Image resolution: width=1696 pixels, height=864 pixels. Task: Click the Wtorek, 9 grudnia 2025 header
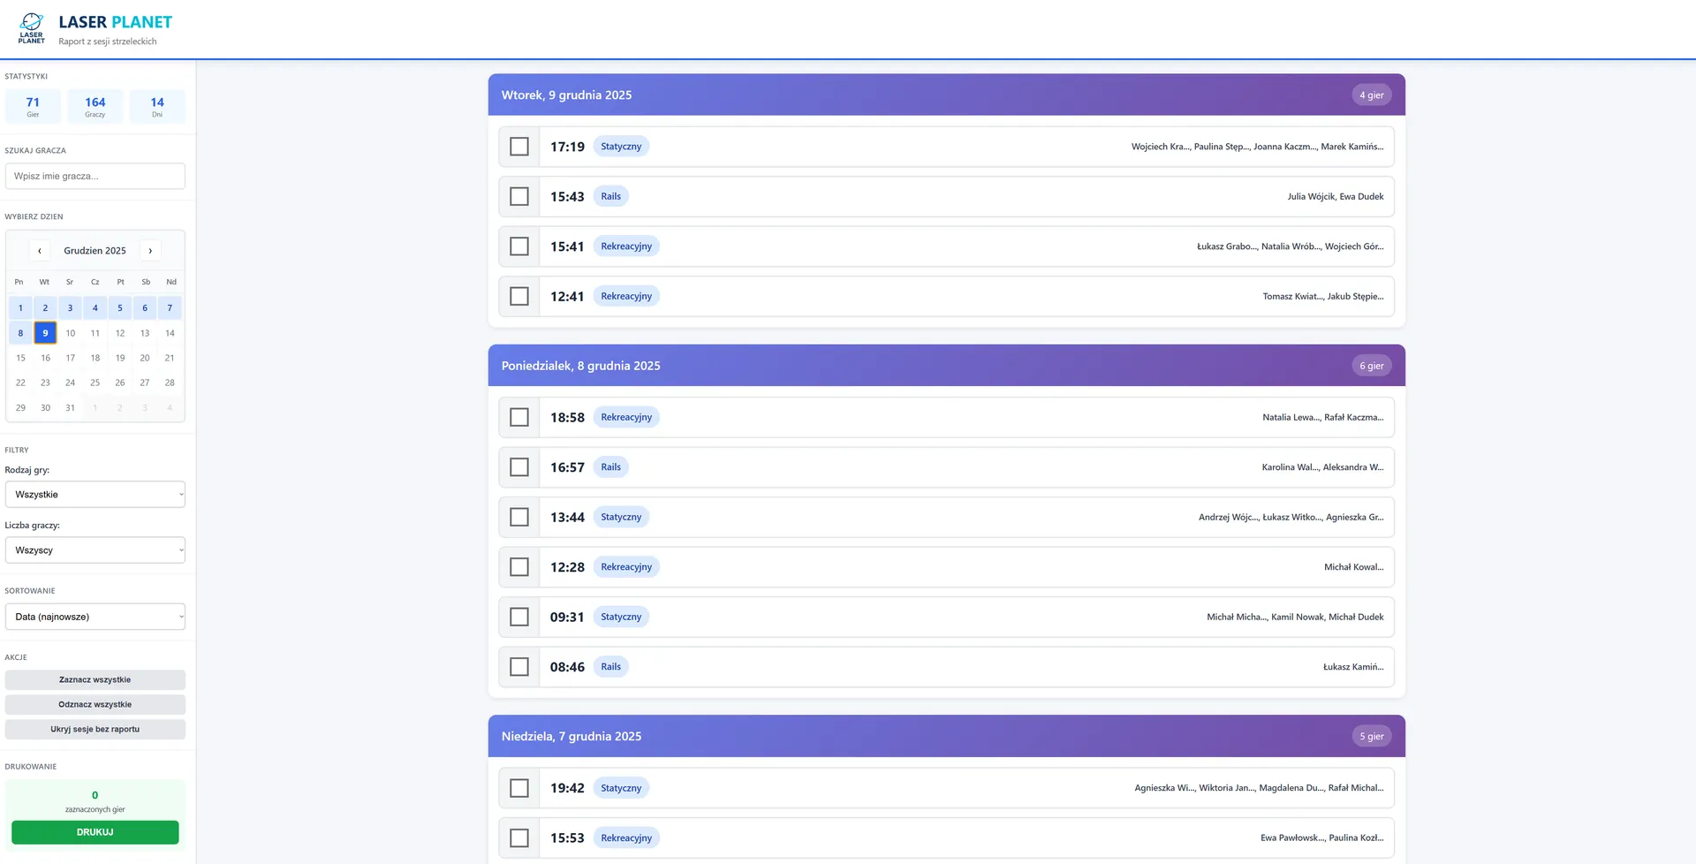pyautogui.click(x=947, y=95)
